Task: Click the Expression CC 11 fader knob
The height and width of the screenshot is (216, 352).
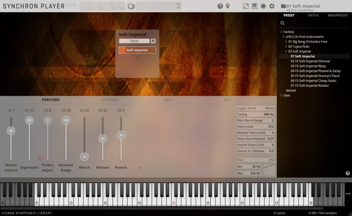Action: click(29, 120)
